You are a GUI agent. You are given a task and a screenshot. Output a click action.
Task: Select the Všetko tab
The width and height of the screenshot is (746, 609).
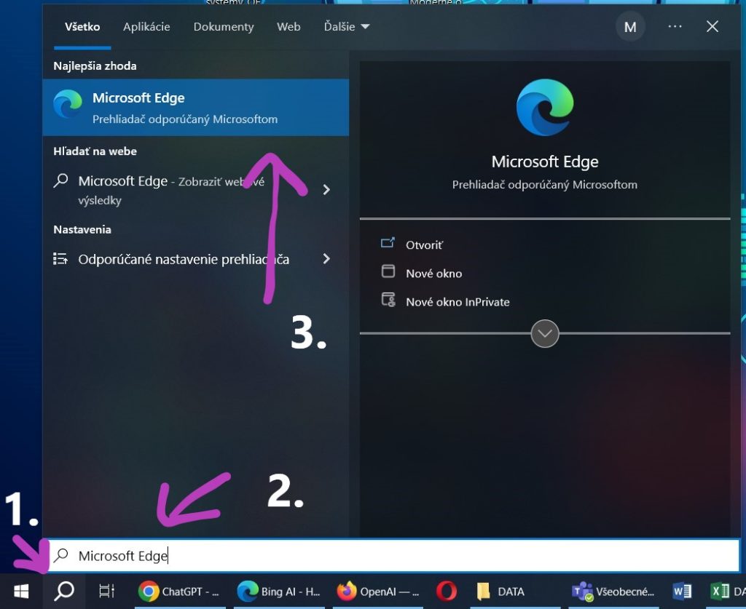(x=82, y=27)
